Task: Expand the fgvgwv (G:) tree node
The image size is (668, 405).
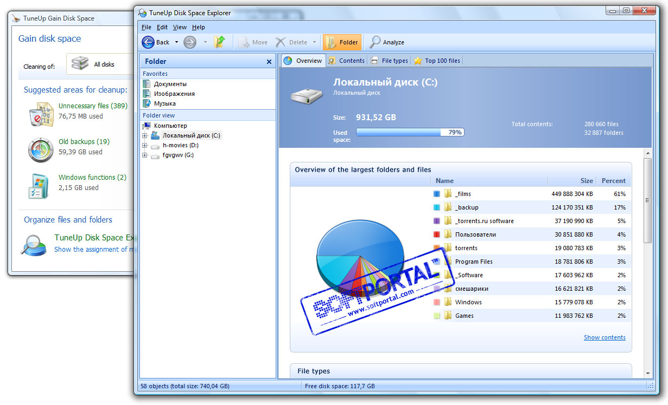Action: 145,155
